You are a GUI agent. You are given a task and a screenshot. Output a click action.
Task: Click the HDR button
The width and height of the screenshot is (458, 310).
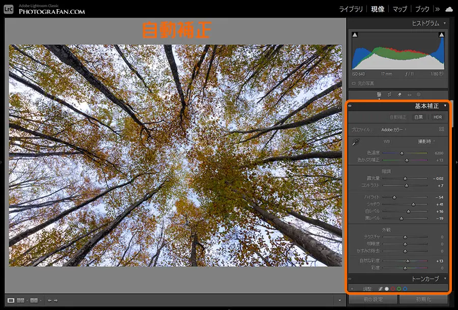click(438, 117)
